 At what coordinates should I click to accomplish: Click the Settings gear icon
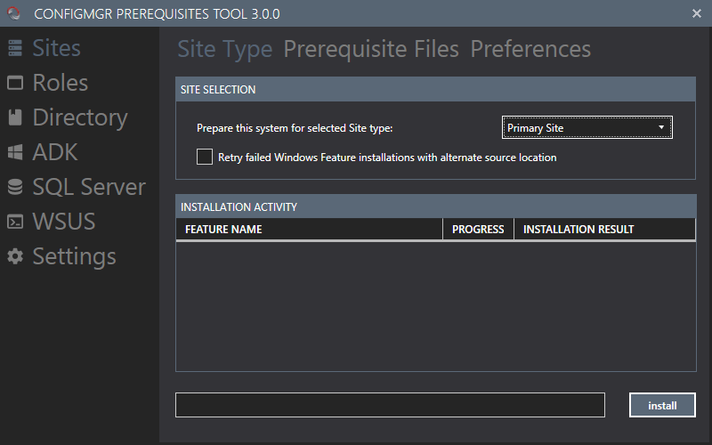[15, 256]
